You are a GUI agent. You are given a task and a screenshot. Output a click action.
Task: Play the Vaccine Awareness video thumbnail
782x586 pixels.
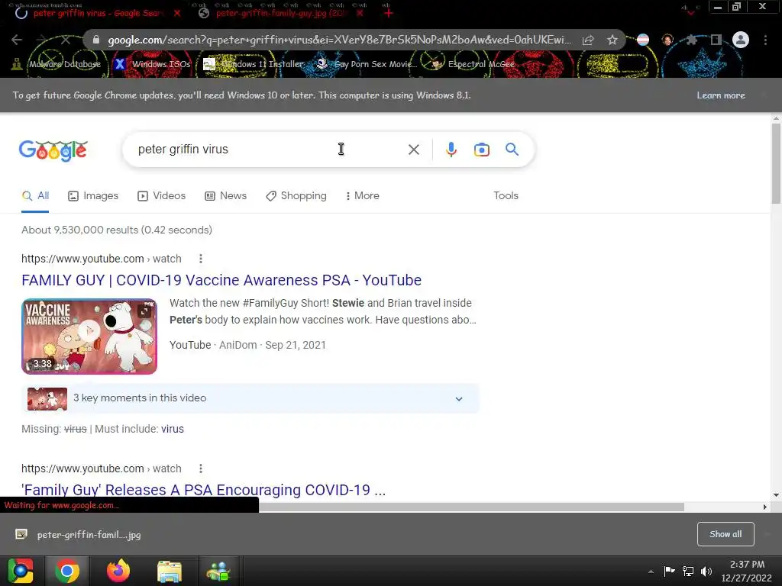pyautogui.click(x=89, y=336)
